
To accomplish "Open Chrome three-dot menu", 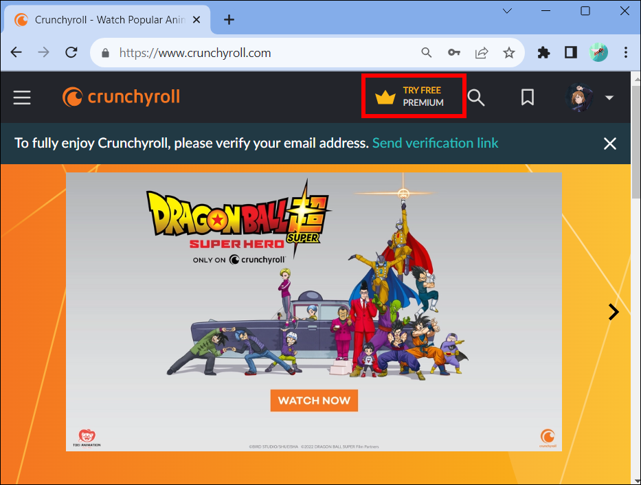I will point(625,52).
